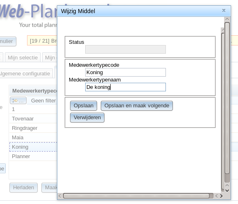The image size is (238, 204).
Task: Click the filter arrow icon button
Action: pos(18,100)
